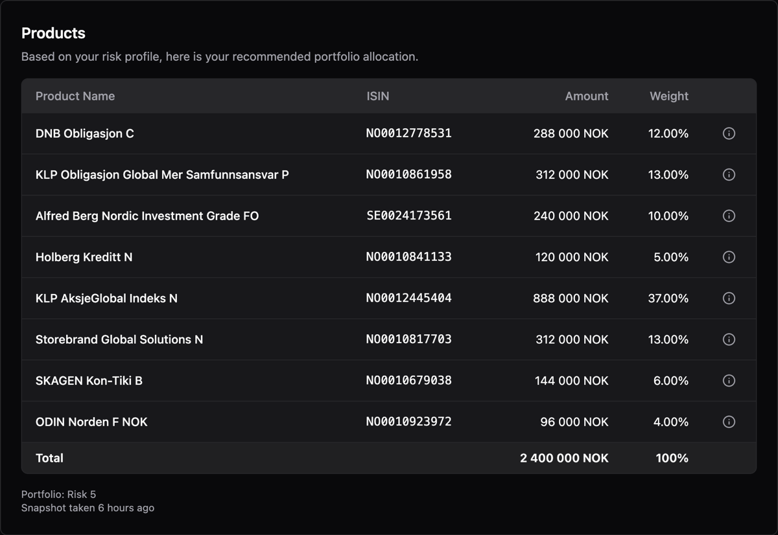
Task: Click amount 888 000 NOK
Action: click(571, 298)
